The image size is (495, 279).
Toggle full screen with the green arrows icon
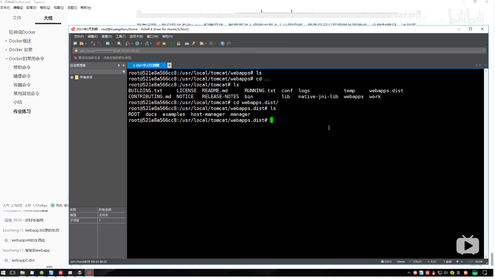pyautogui.click(x=172, y=43)
